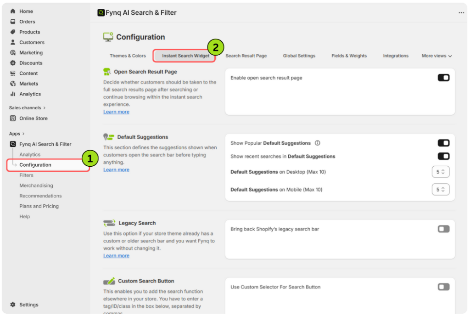Image resolution: width=470 pixels, height=316 pixels.
Task: Open Merchandising in Fynq submenu
Action: (x=36, y=185)
